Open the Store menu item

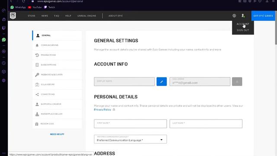(x=32, y=16)
